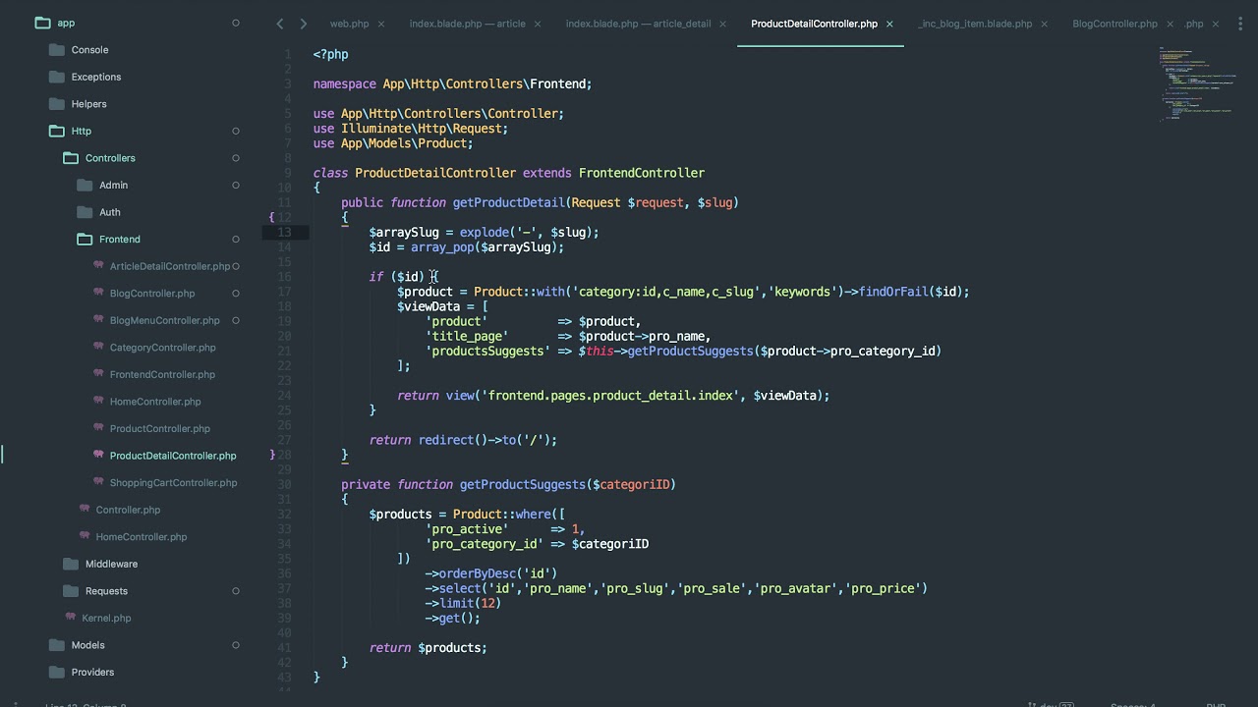This screenshot has height=707, width=1258.
Task: Close the index.blade.php — article tab
Action: click(x=538, y=24)
